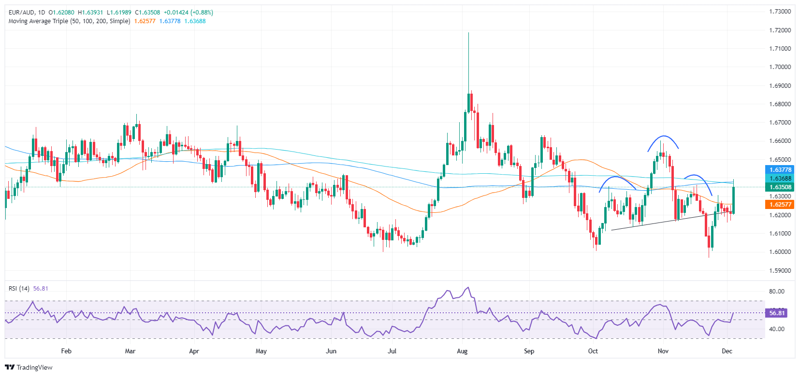Click the orange 1.62577 tag on price axis
The image size is (800, 376).
(x=780, y=205)
